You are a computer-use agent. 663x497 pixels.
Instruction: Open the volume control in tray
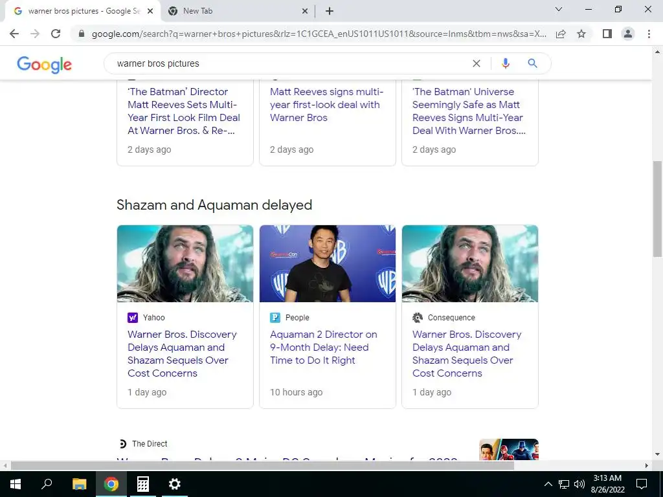tap(579, 484)
